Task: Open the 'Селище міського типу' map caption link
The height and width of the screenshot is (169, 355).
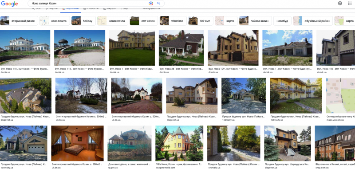Action: point(341,116)
